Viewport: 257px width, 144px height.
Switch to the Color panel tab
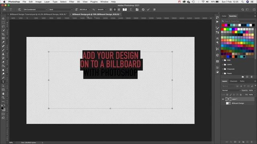[224, 16]
